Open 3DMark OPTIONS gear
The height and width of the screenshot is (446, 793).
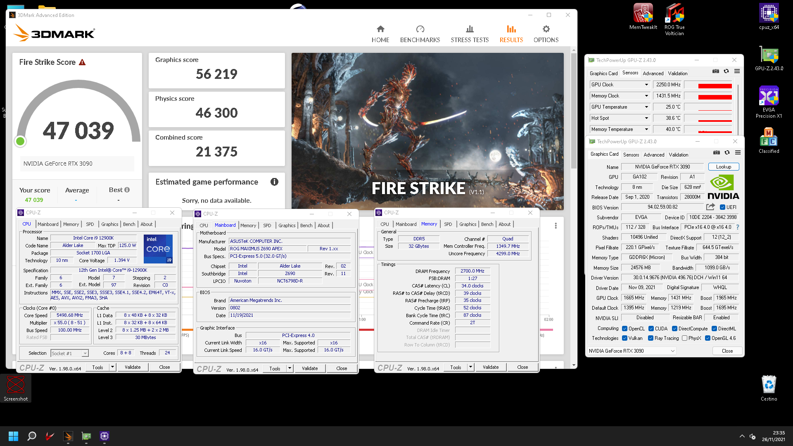(x=546, y=34)
